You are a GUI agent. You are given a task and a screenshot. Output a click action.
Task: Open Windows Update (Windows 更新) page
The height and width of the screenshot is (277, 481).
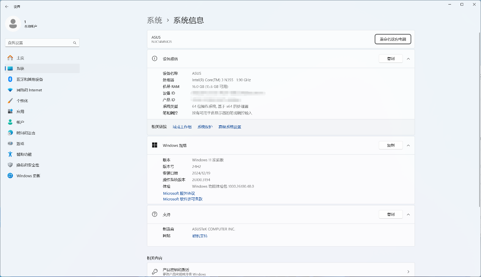[x=28, y=176]
